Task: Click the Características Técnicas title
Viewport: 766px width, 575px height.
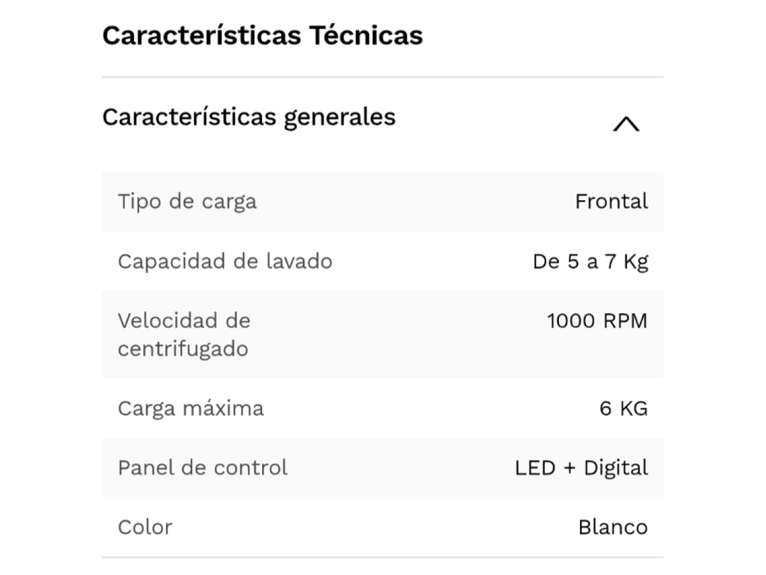Action: point(263,35)
